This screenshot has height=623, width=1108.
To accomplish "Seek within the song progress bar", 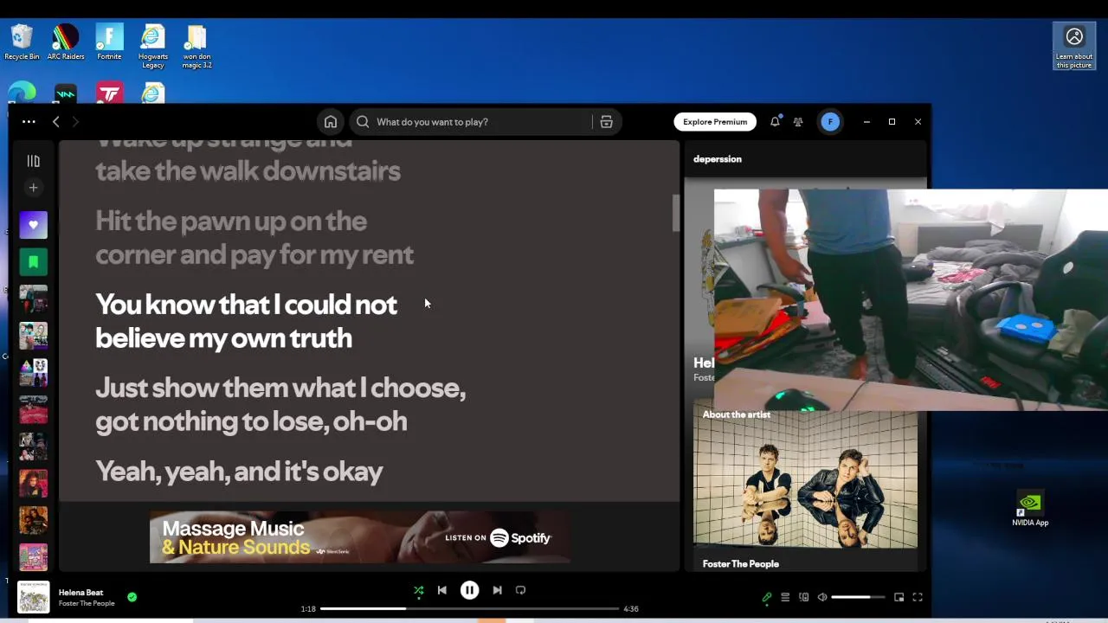I will 469,609.
